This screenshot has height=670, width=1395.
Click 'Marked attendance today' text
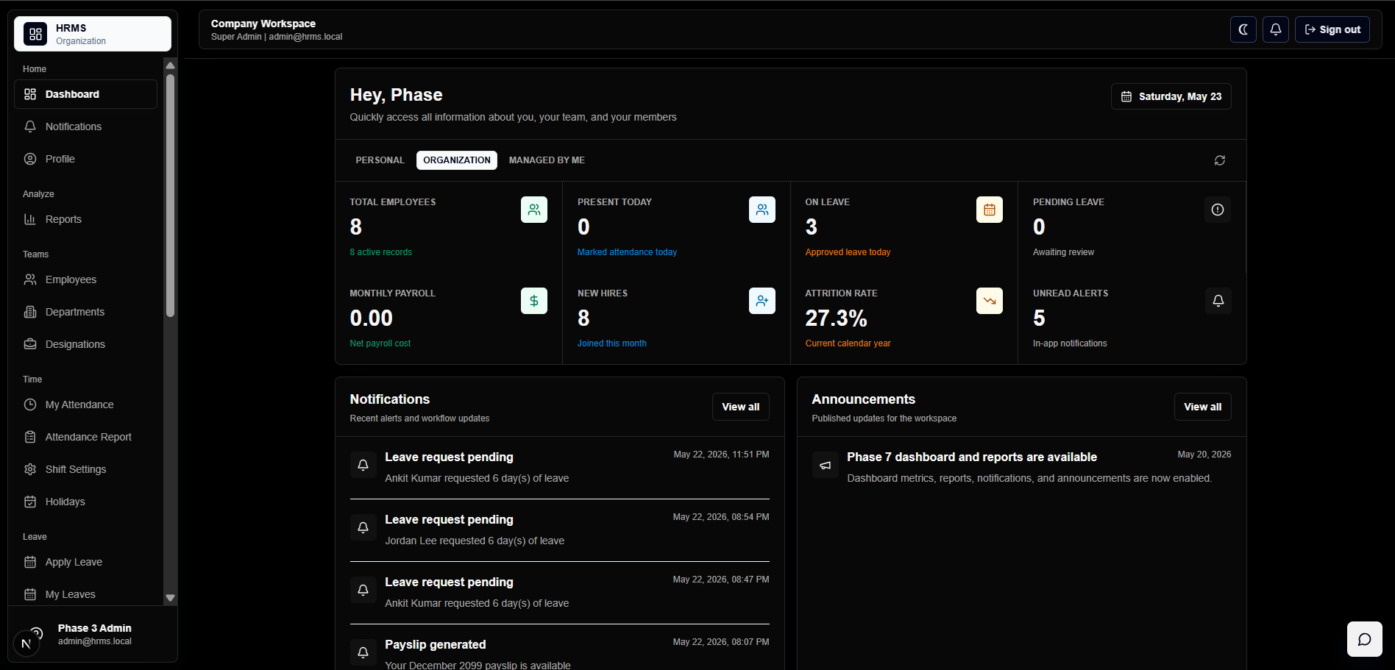point(627,252)
